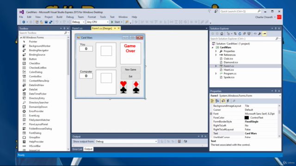Image resolution: width=296 pixels, height=166 pixels.
Task: Expand the References node in Solution Explorer
Action: [216, 55]
